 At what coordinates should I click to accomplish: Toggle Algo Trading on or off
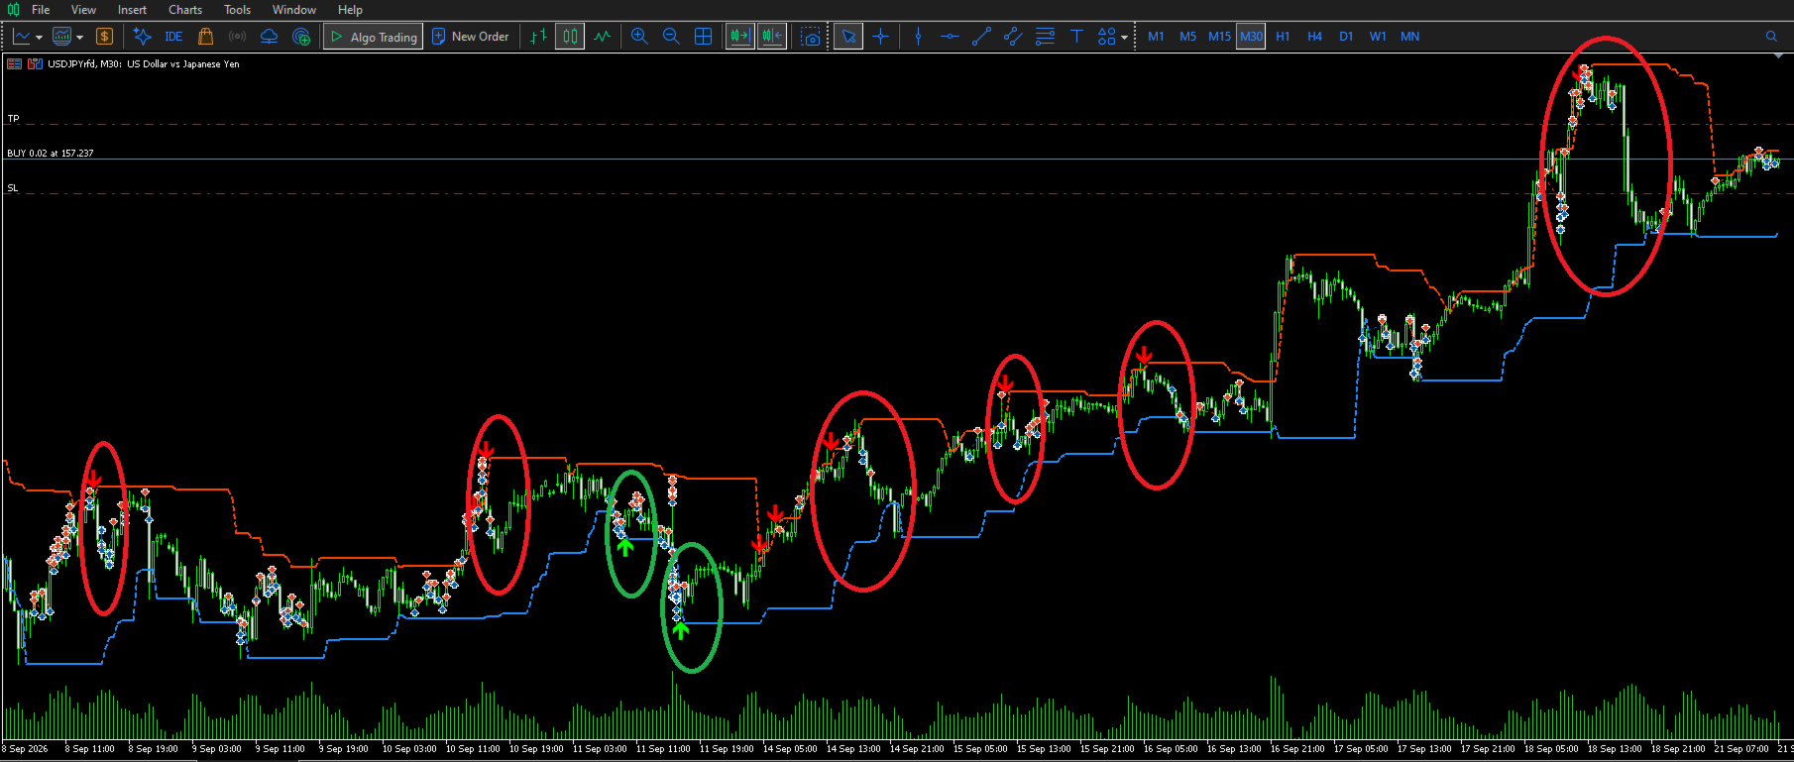point(374,37)
